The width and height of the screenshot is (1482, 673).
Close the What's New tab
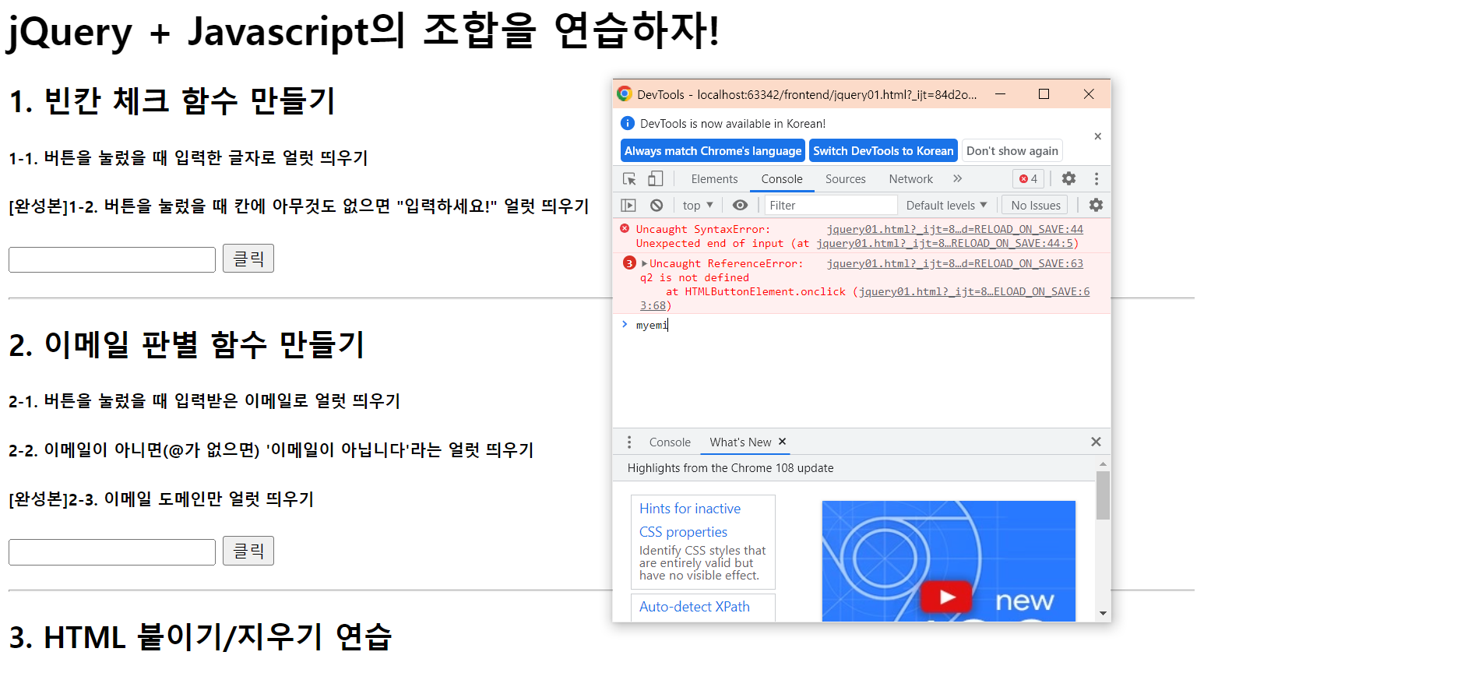[783, 441]
